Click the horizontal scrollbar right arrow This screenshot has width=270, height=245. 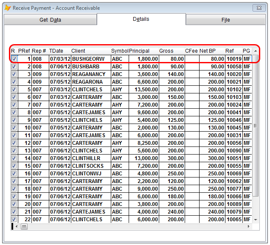(248, 226)
